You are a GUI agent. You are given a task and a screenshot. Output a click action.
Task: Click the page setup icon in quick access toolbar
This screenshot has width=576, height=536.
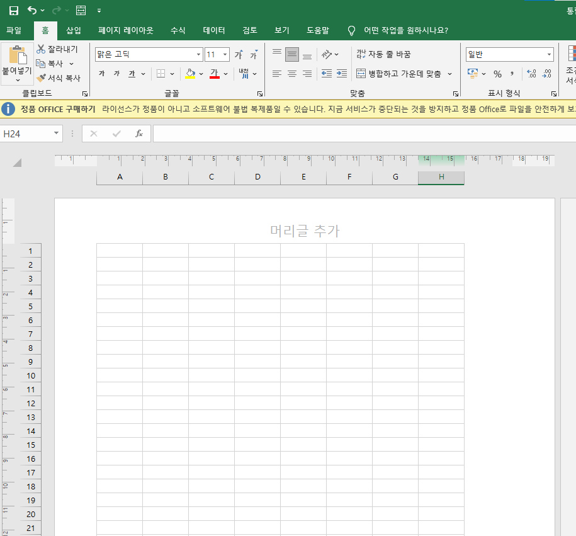[81, 10]
